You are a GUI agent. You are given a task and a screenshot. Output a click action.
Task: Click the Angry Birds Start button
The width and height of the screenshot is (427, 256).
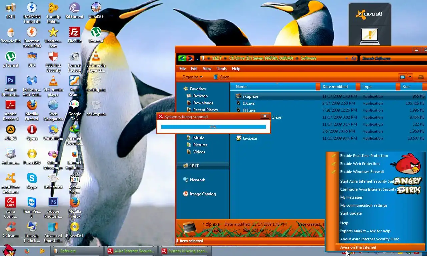tap(9, 250)
